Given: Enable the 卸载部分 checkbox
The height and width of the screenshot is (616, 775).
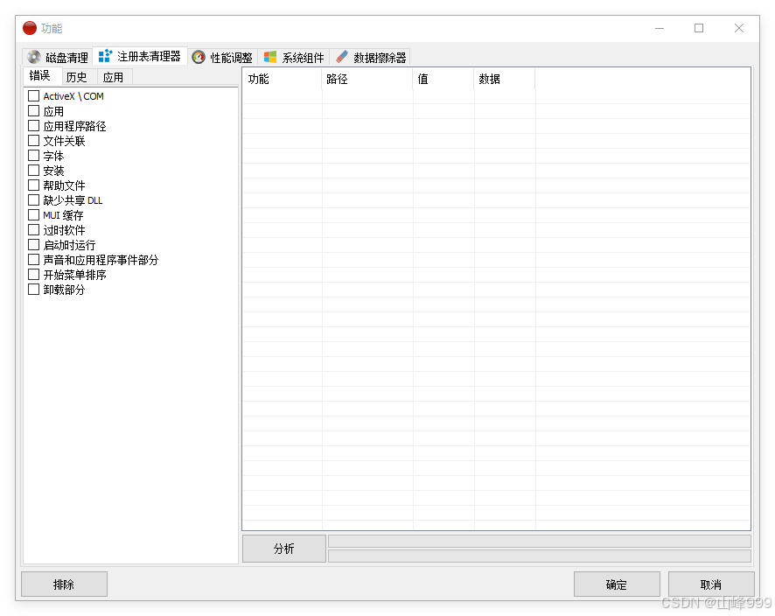Looking at the screenshot, I should pyautogui.click(x=33, y=290).
